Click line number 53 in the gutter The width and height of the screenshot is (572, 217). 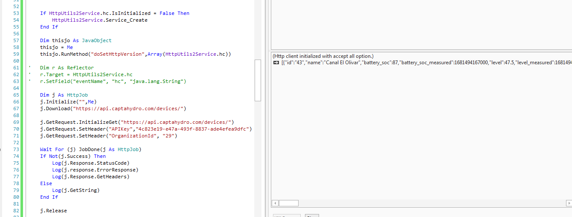tap(16, 13)
